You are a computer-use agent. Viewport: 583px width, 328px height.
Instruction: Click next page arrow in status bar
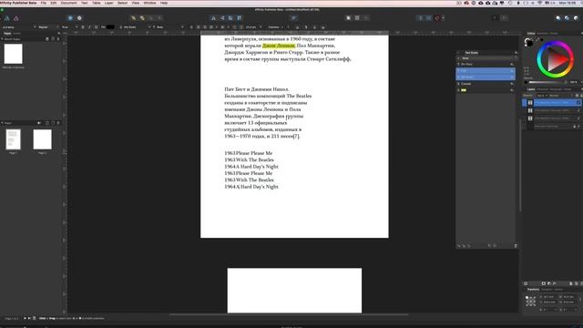tap(25, 318)
